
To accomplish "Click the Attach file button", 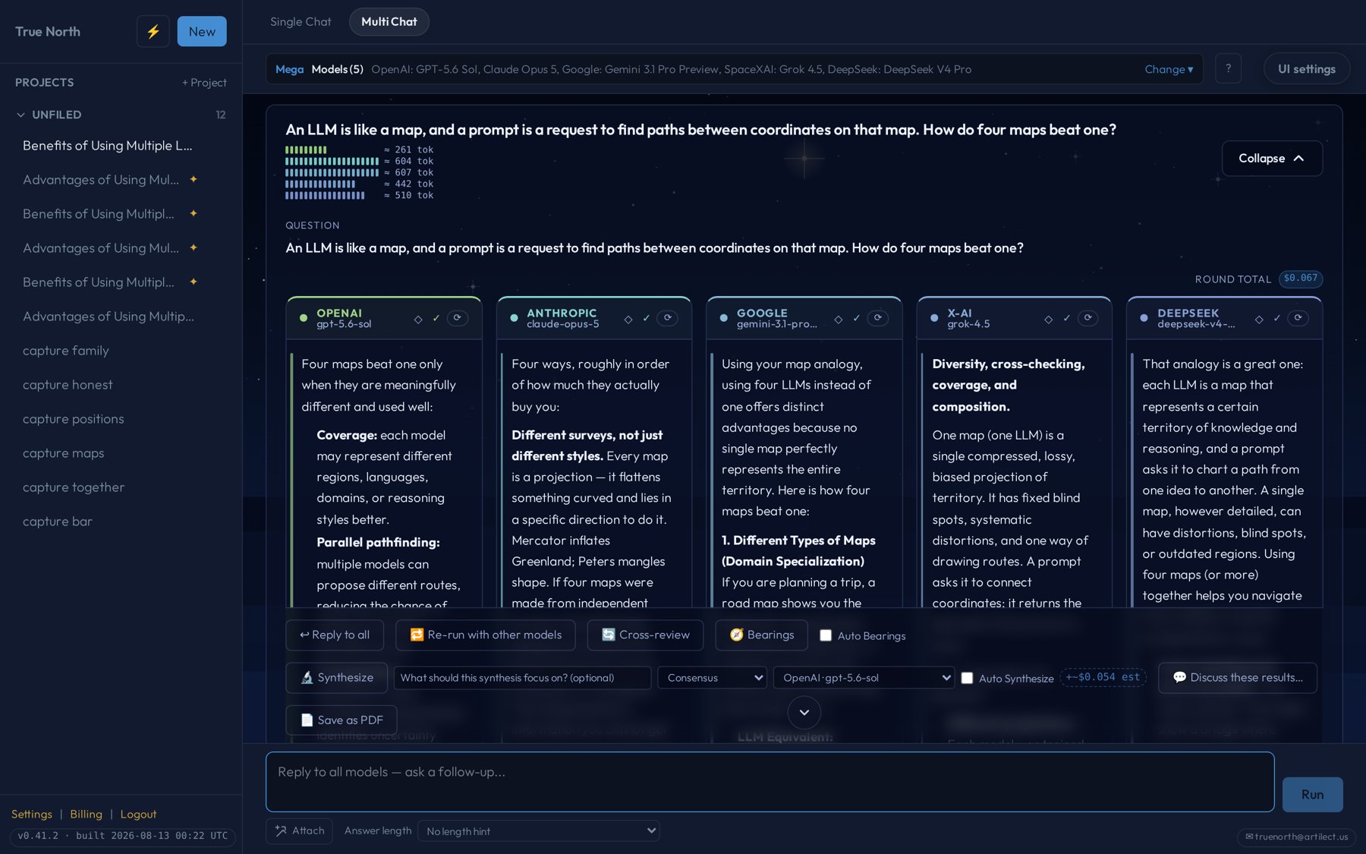I will (x=300, y=831).
